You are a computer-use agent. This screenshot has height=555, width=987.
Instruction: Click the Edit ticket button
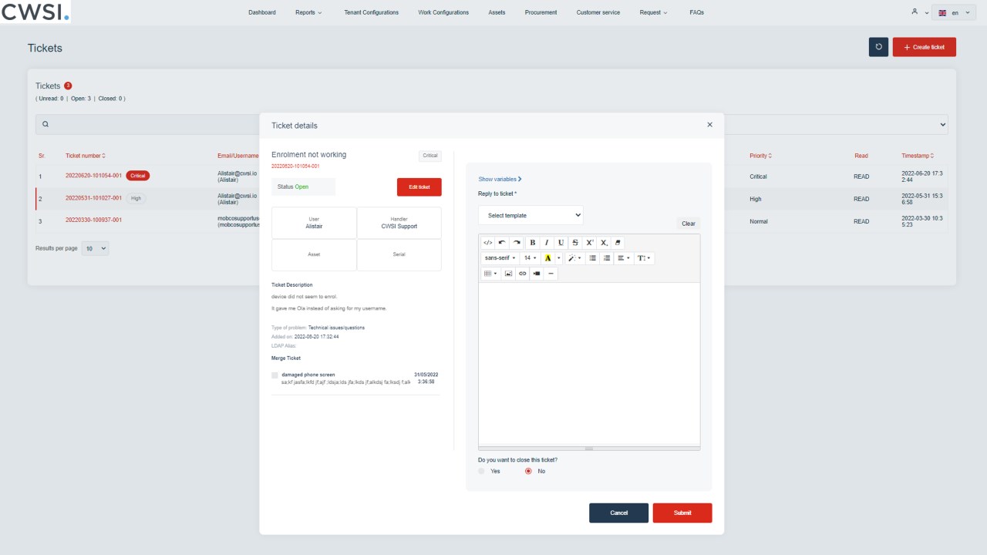[419, 187]
